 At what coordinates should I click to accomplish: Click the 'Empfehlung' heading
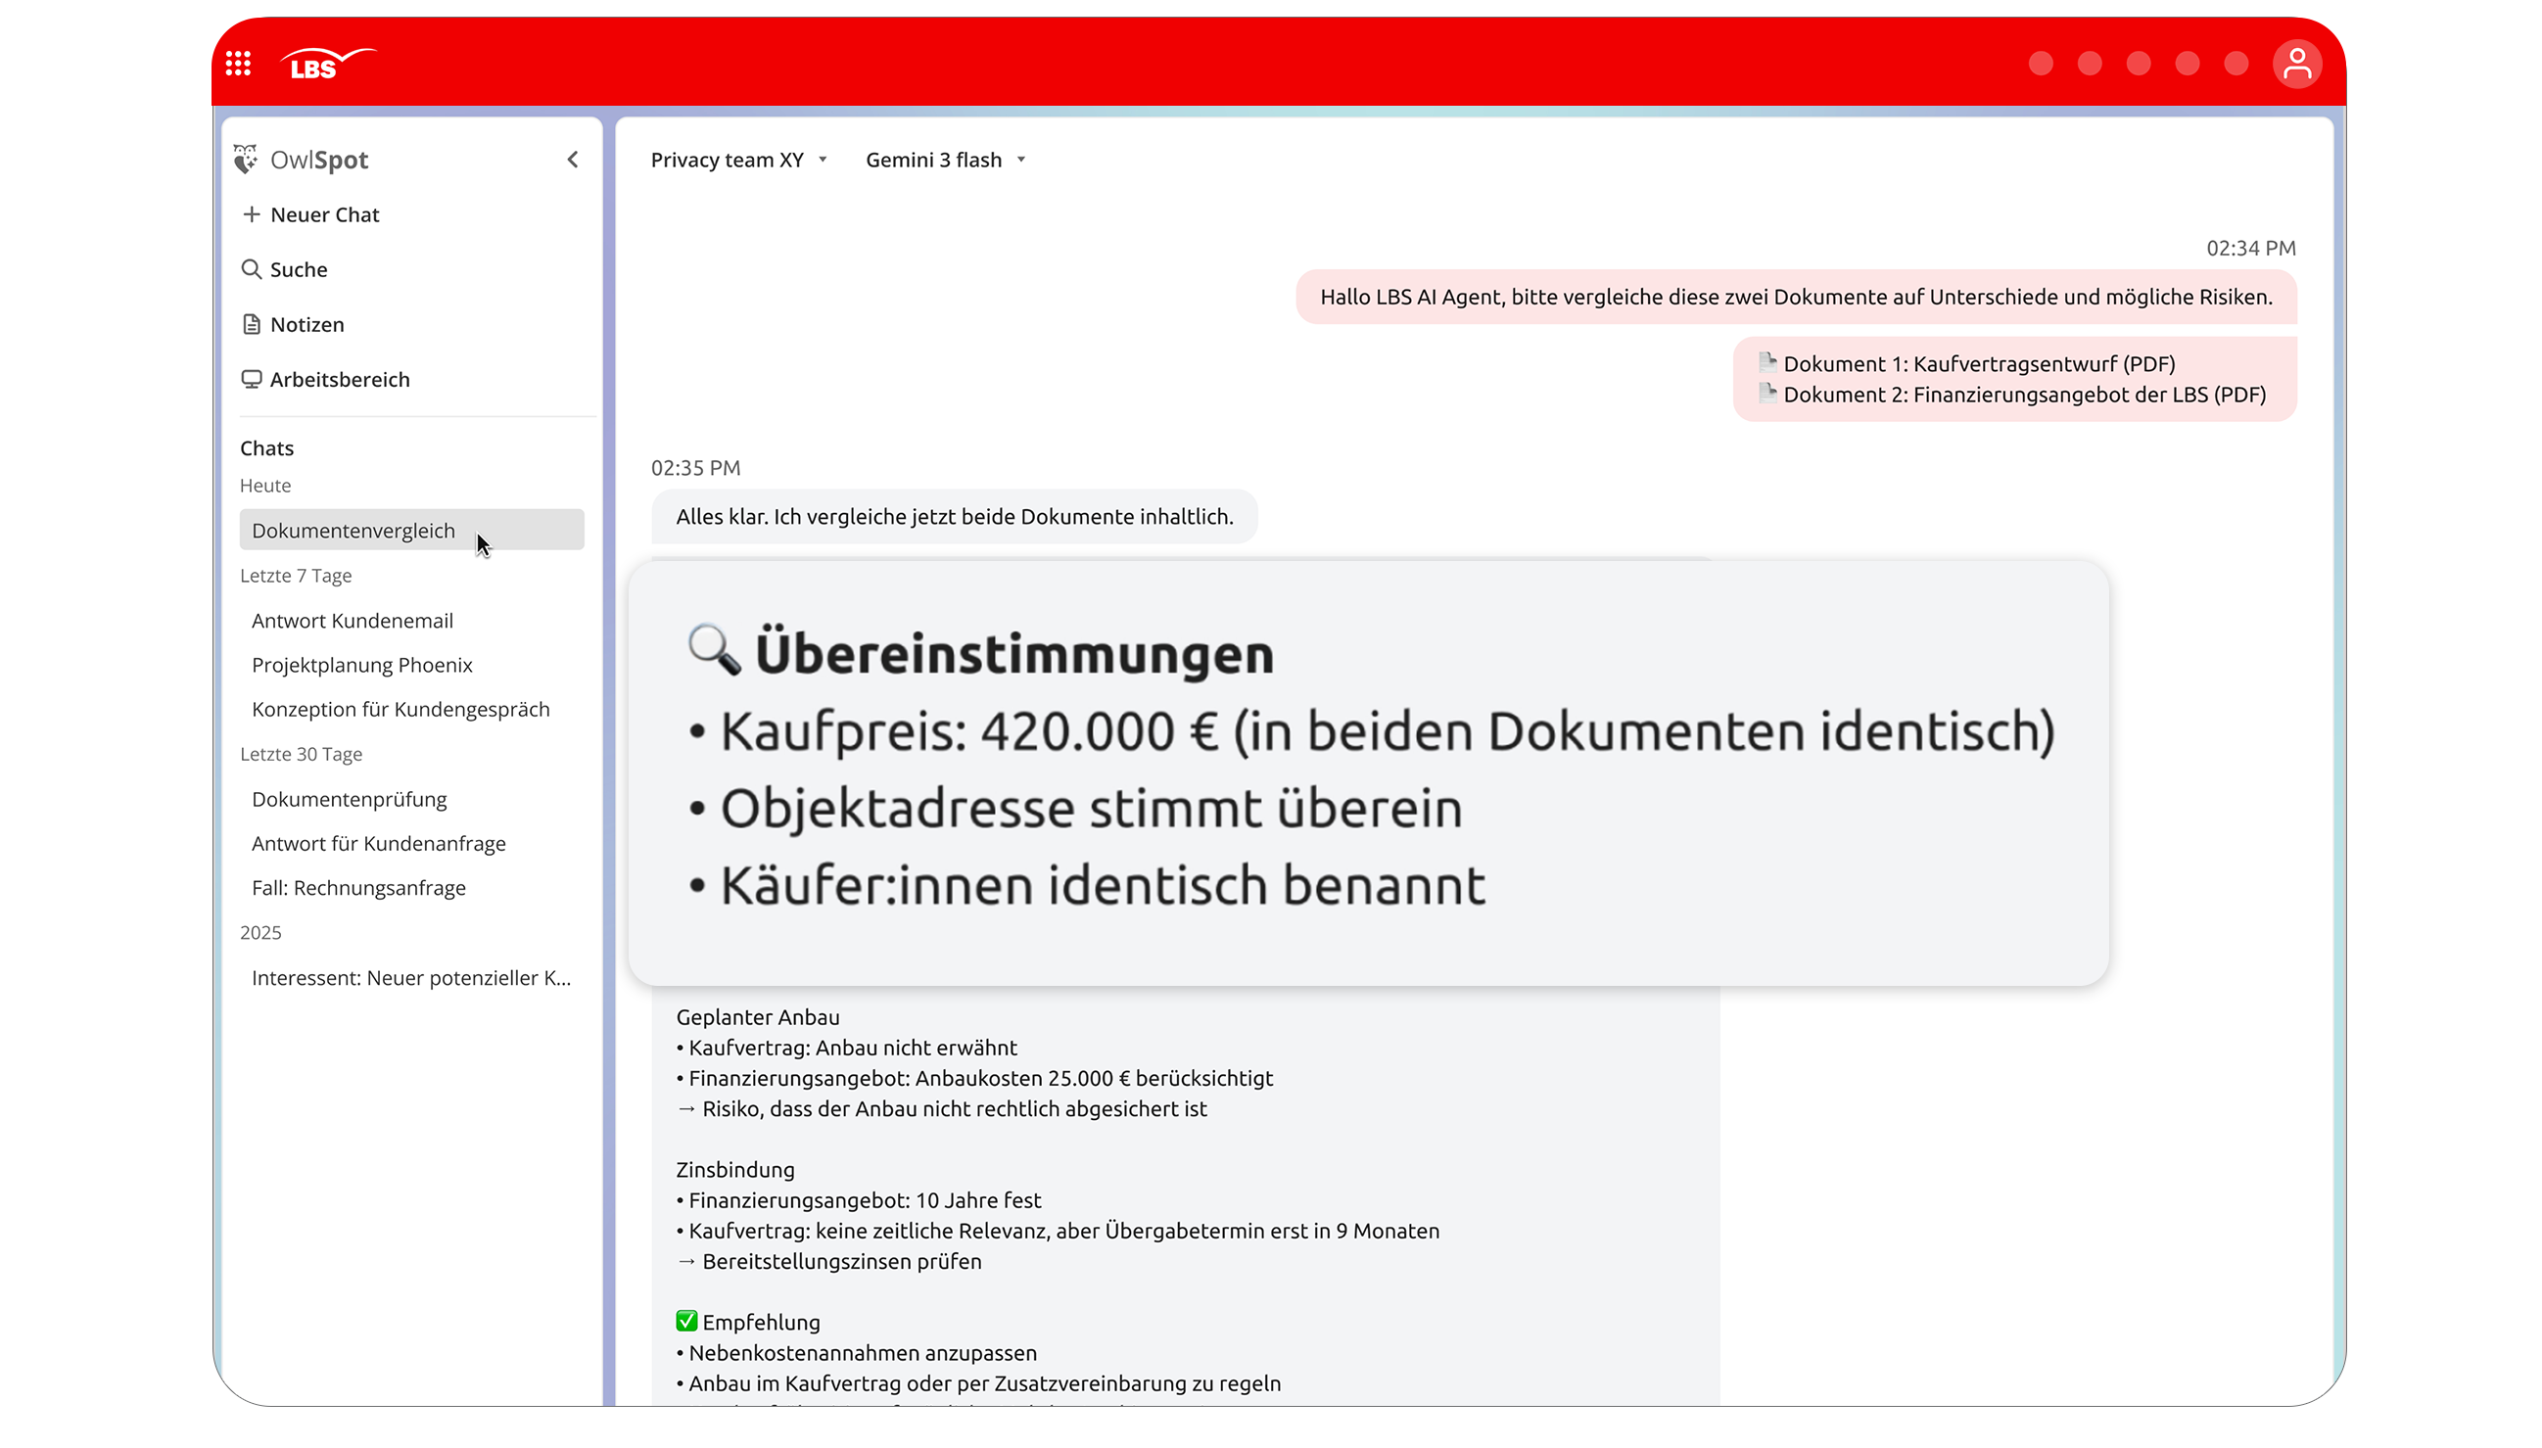pos(761,1323)
